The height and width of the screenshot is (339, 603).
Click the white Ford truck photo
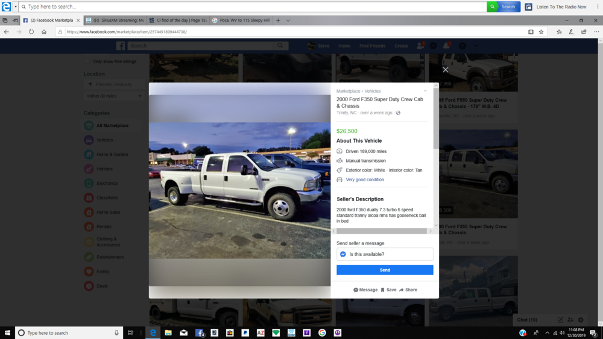(239, 190)
